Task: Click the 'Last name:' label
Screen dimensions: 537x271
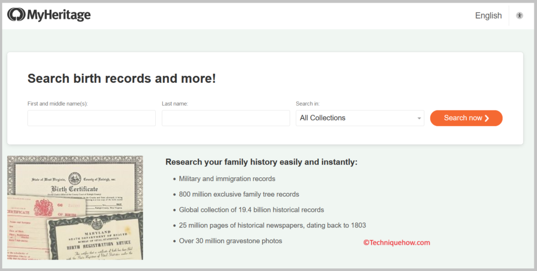Action: tap(175, 104)
